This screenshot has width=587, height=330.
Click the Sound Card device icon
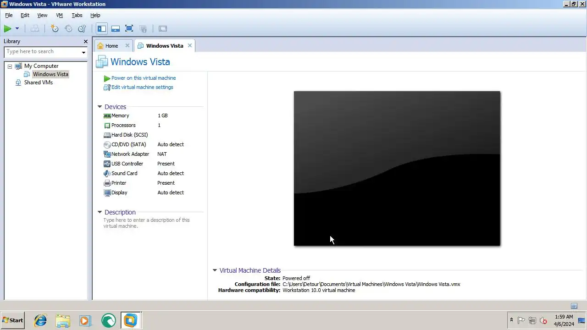pyautogui.click(x=107, y=174)
